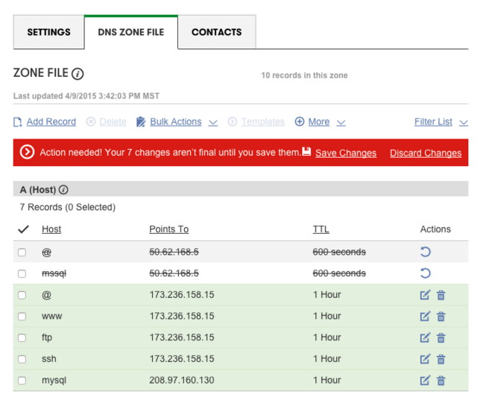Open the Contacts tab
The image size is (480, 403).
[216, 33]
